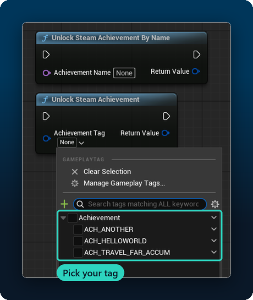Select the ACH_HELLOWORLD tag label
253x300 pixels.
(x=116, y=241)
